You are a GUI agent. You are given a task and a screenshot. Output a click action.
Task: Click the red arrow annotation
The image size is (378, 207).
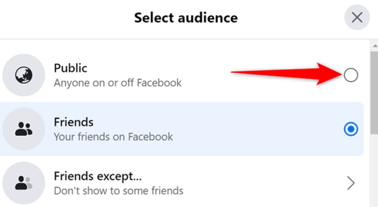(x=286, y=74)
